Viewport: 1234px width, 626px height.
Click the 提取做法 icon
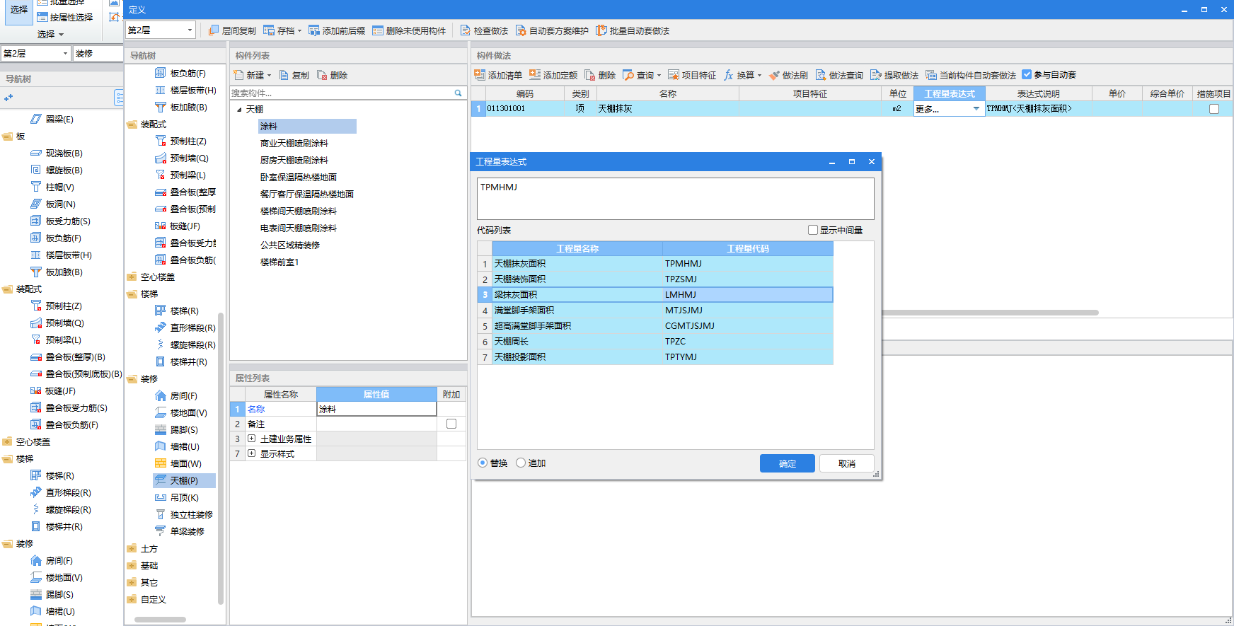pos(876,75)
